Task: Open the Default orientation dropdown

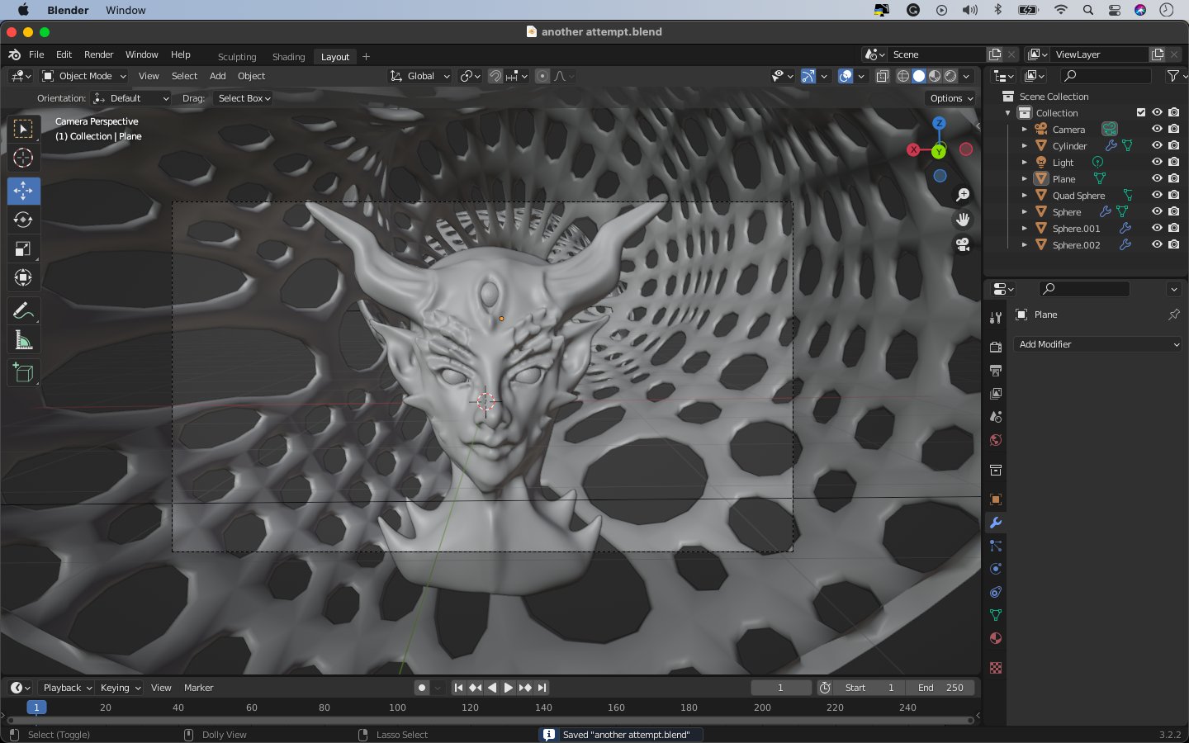Action: [x=131, y=98]
